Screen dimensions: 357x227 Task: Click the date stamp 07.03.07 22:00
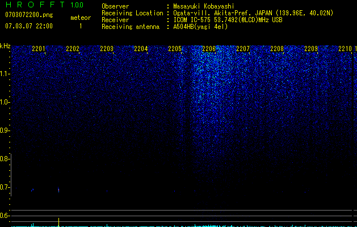coord(29,26)
